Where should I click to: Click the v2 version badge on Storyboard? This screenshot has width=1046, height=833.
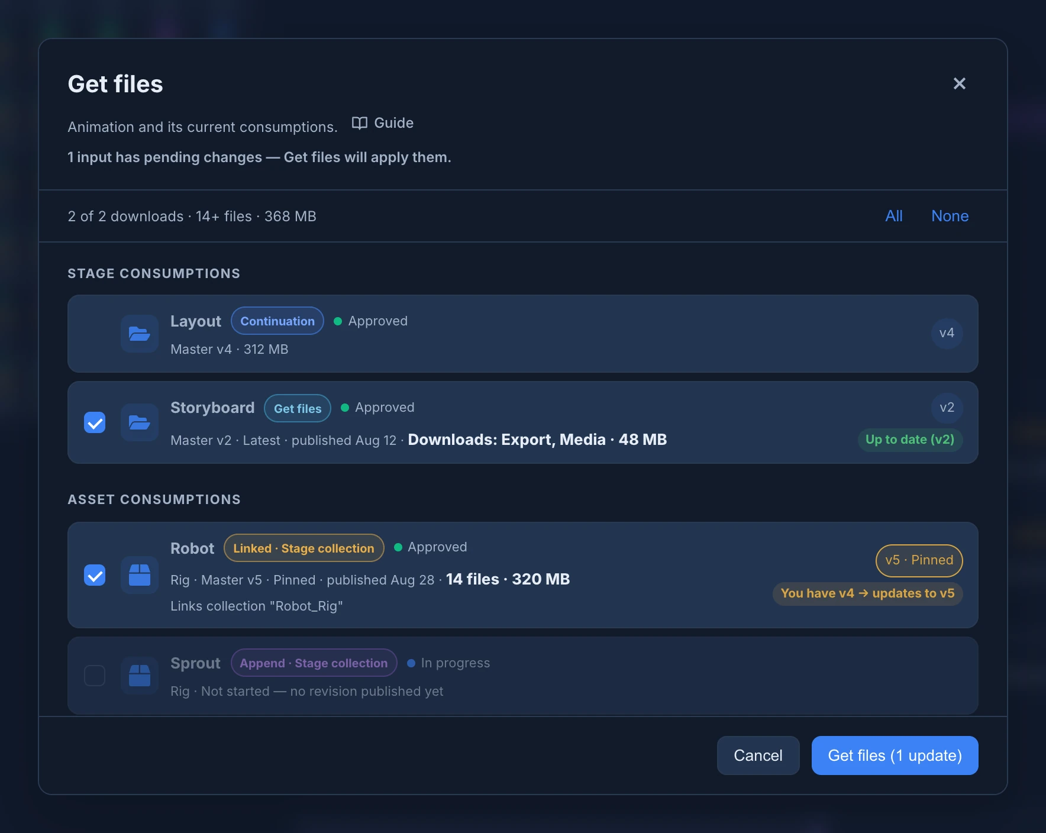pos(947,408)
